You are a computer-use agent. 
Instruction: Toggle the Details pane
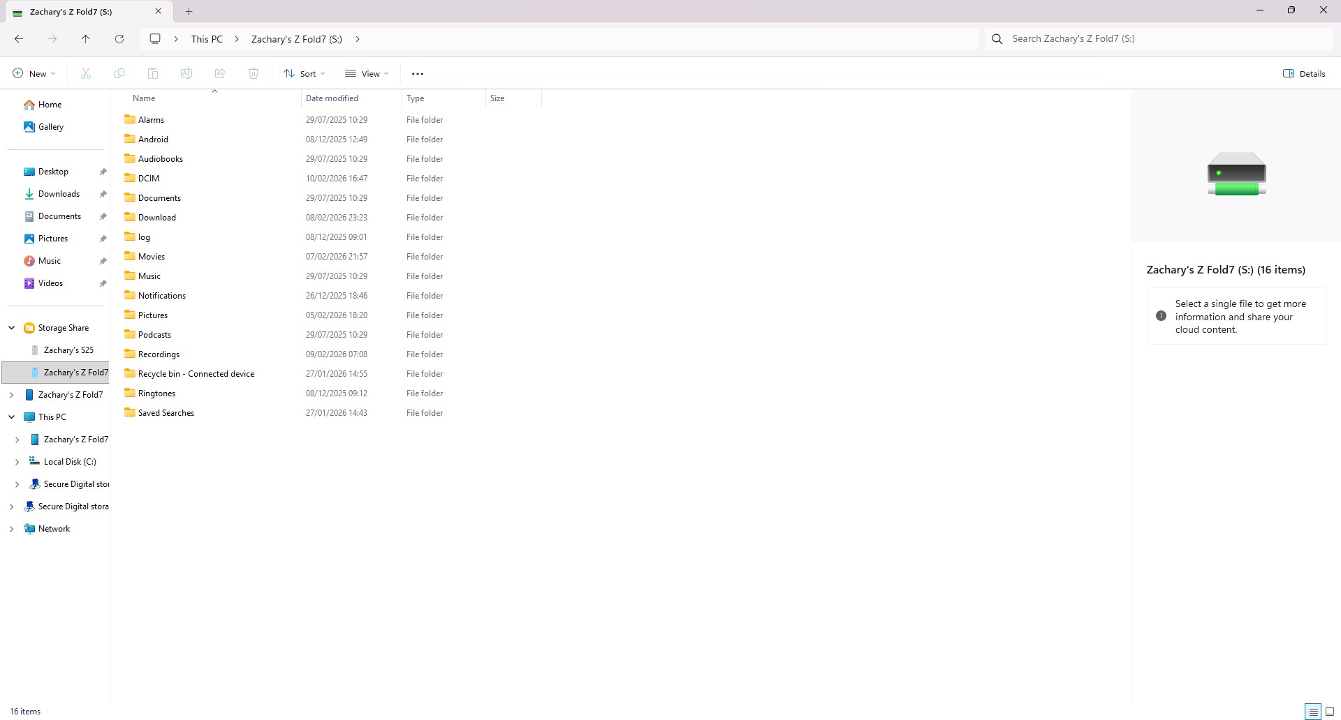pos(1304,73)
